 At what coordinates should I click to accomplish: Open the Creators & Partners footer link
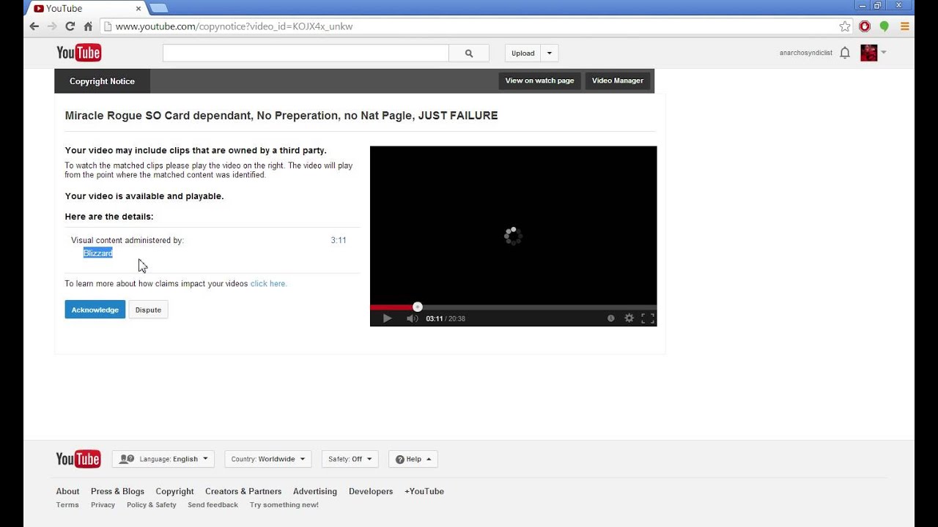243,491
